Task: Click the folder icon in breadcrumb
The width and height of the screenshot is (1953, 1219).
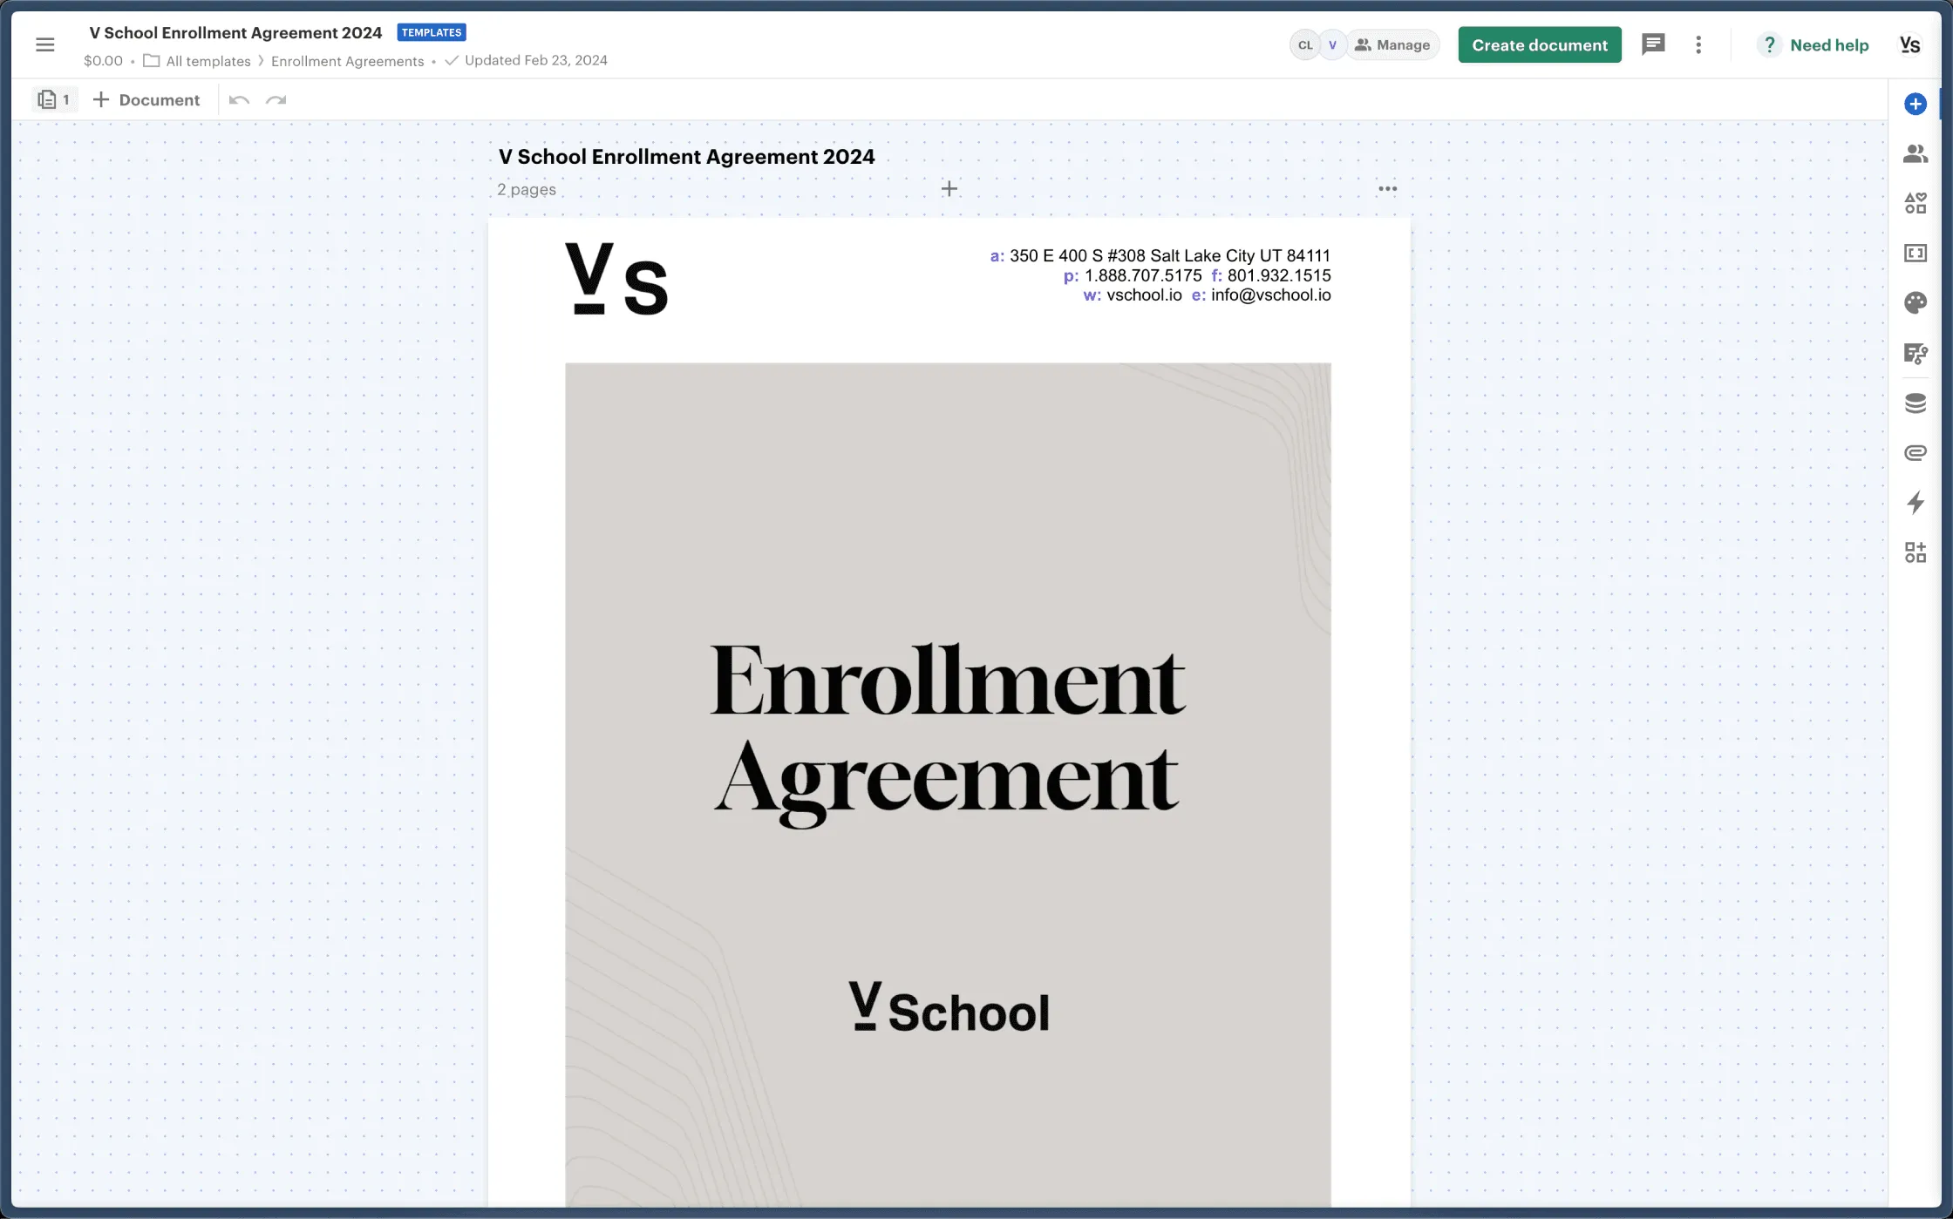Action: [x=152, y=61]
